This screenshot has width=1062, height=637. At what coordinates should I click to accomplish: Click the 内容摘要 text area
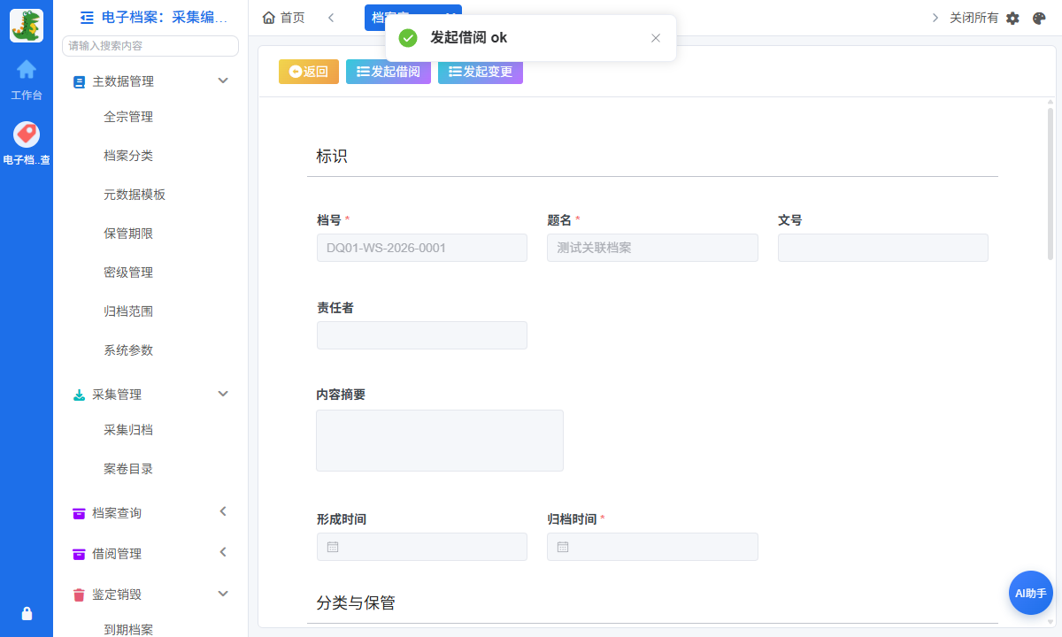click(440, 441)
